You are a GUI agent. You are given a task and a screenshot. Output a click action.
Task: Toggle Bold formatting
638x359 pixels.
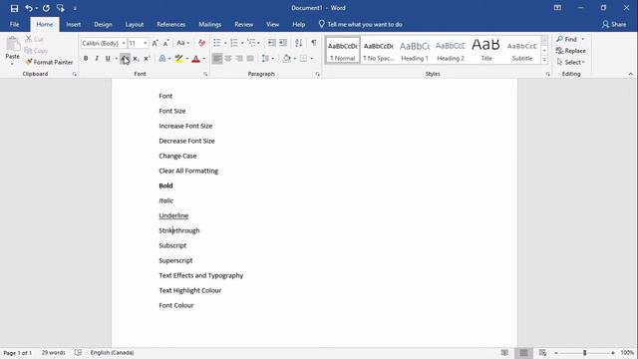click(x=86, y=59)
